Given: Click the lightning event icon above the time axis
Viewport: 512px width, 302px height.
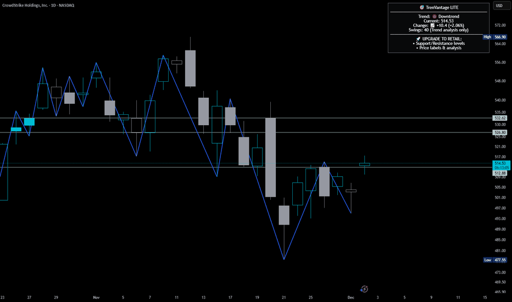Looking at the screenshot, I should pyautogui.click(x=364, y=289).
